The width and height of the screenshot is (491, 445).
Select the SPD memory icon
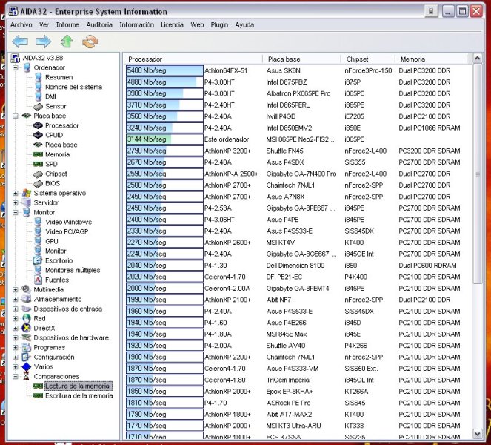[x=38, y=164]
